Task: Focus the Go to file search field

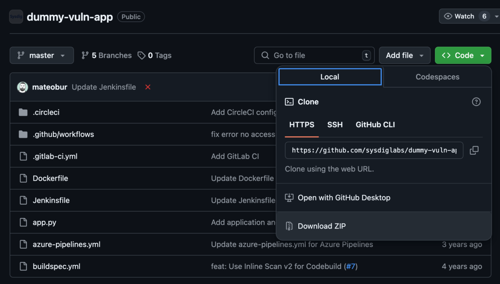Action: (x=314, y=55)
